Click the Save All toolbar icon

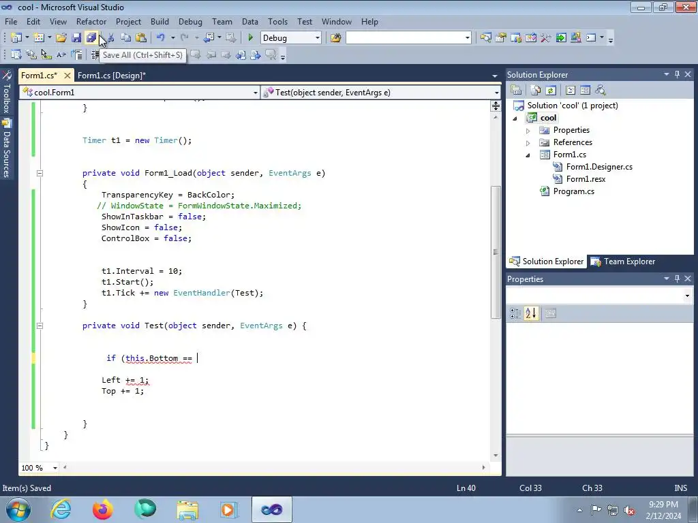point(91,38)
